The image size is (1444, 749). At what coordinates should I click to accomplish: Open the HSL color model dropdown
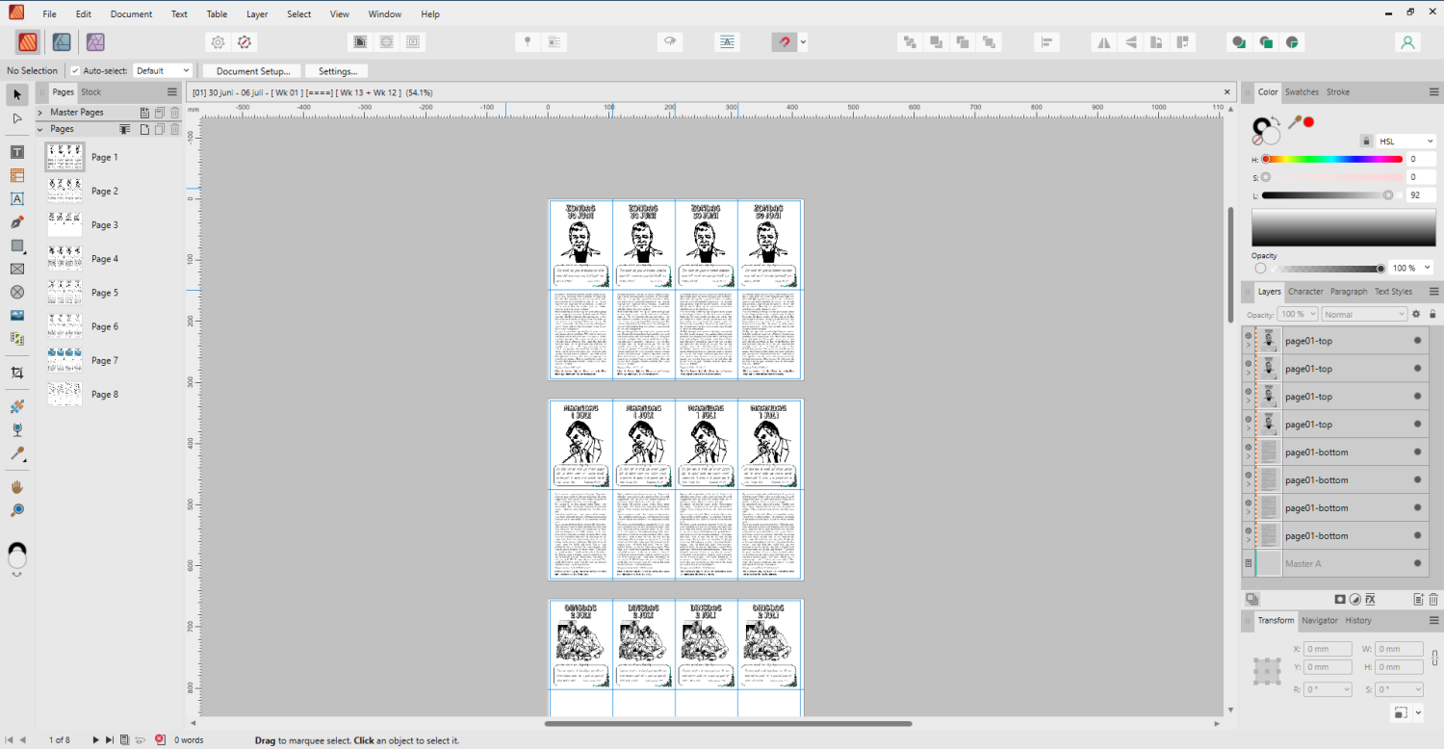tap(1405, 141)
